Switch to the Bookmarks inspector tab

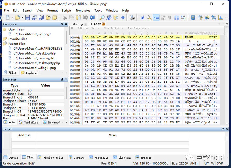[x=52, y=122]
